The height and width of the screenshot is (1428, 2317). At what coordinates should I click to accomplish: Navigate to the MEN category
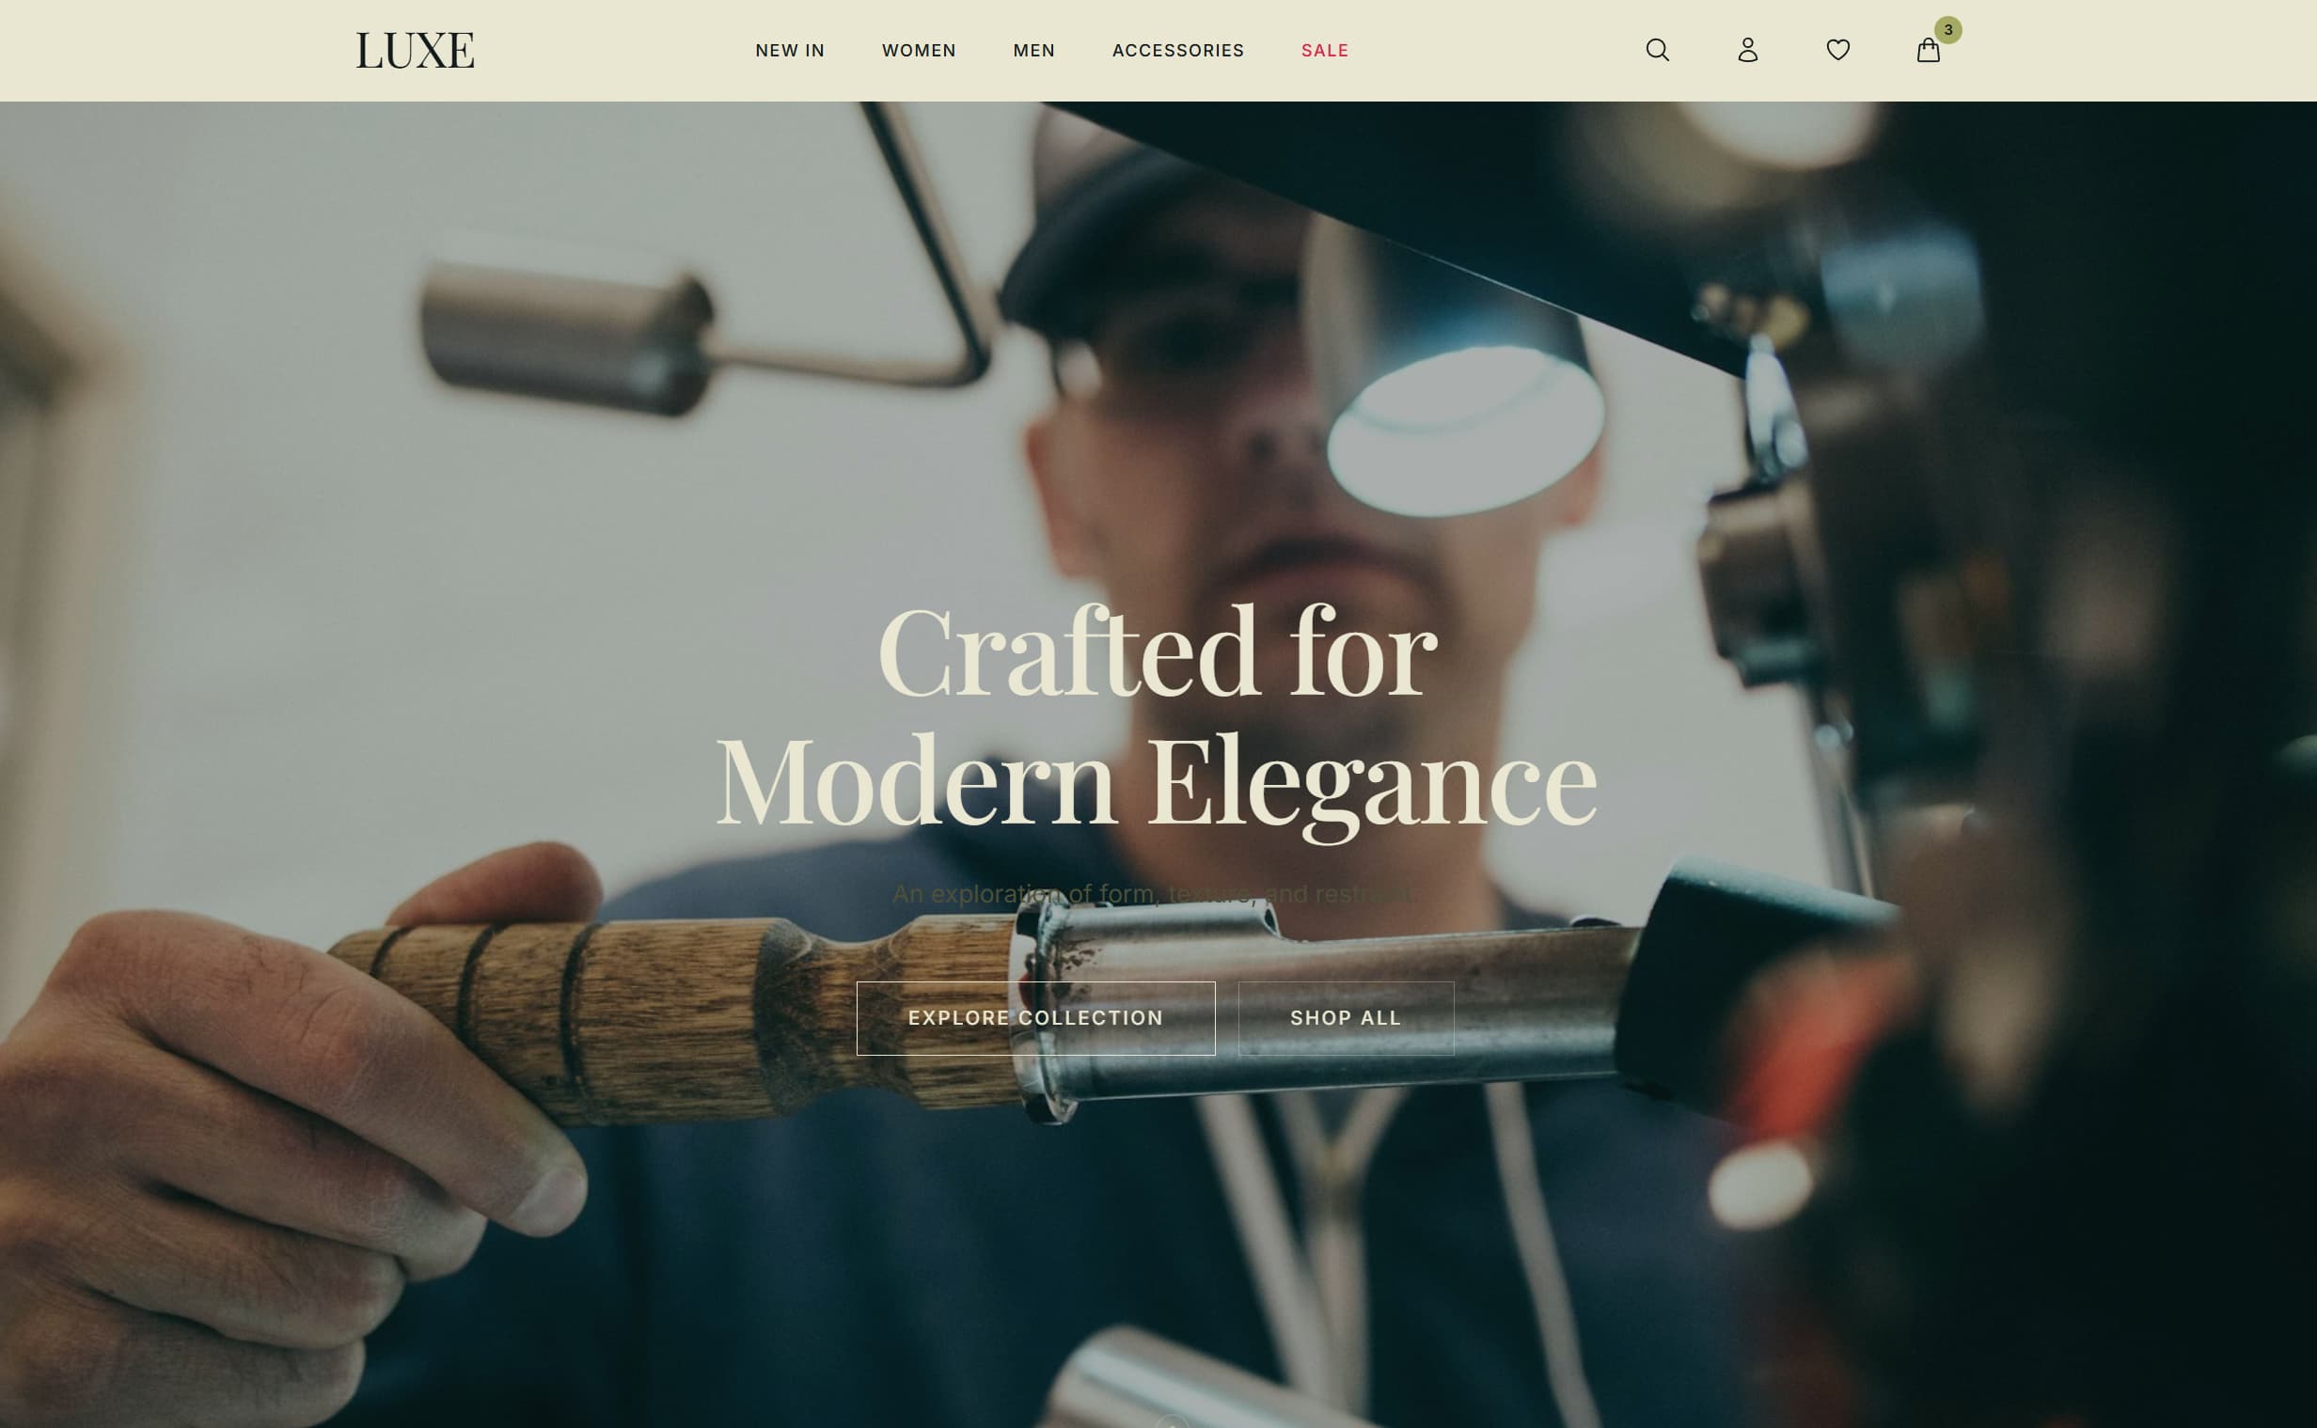(x=1033, y=51)
